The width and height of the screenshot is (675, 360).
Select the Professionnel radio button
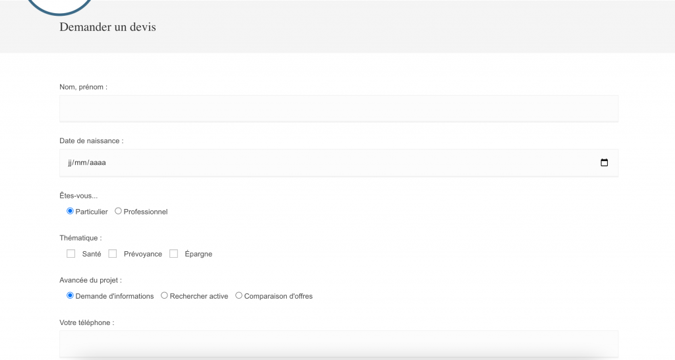[119, 211]
